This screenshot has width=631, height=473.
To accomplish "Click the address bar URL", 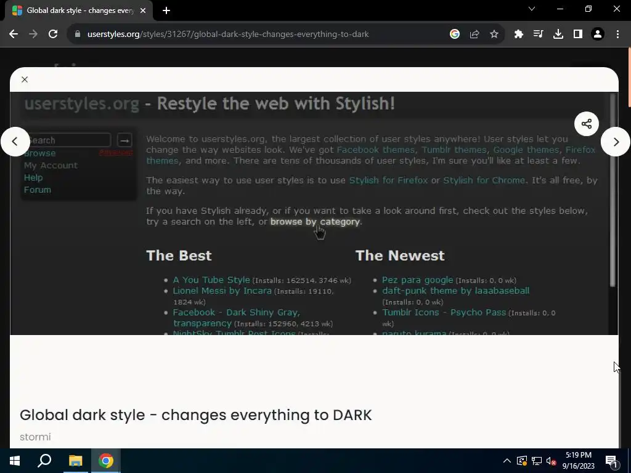I will [x=228, y=34].
